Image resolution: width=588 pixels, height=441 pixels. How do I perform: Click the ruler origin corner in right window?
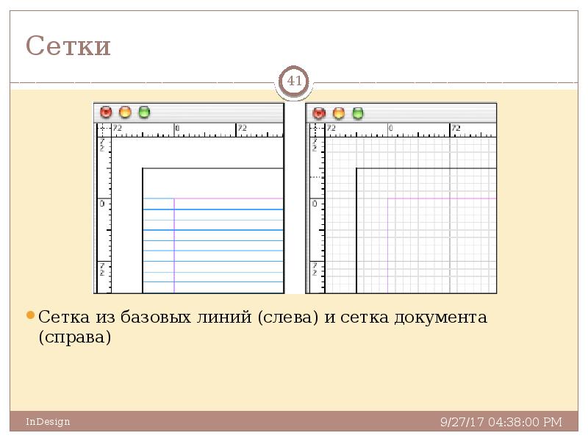coord(315,129)
